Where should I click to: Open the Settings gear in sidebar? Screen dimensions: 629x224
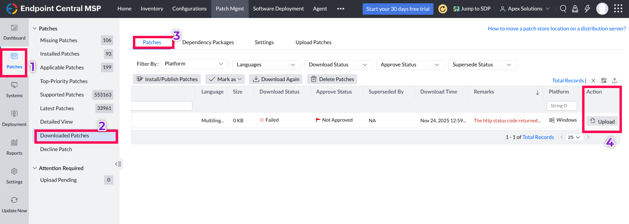pyautogui.click(x=14, y=171)
